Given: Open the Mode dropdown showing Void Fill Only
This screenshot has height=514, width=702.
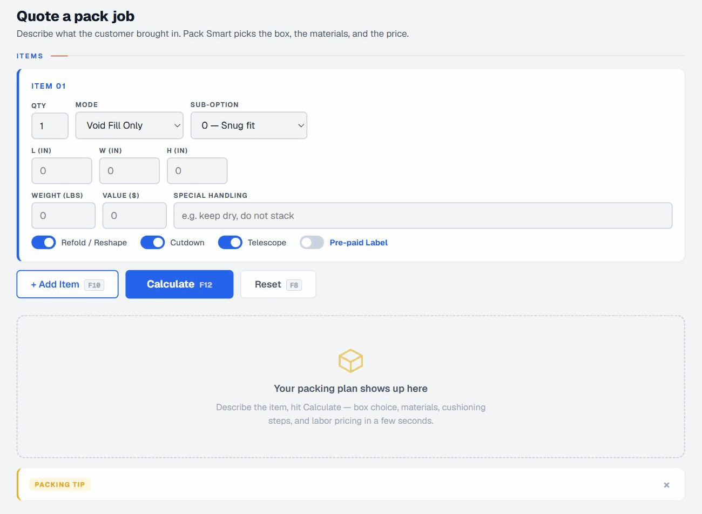Looking at the screenshot, I should (129, 125).
